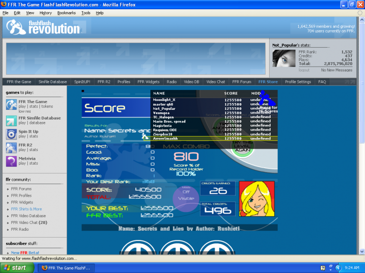This screenshot has width=365, height=273.
Task: Click the browser vertical scrollbar down arrow
Action: point(361,251)
